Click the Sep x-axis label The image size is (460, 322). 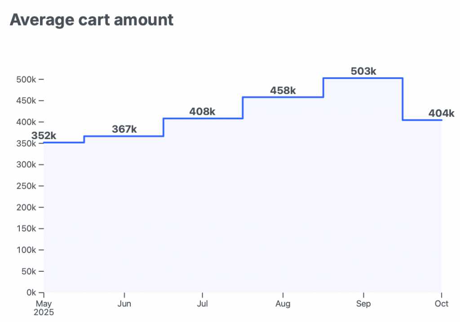(x=363, y=304)
